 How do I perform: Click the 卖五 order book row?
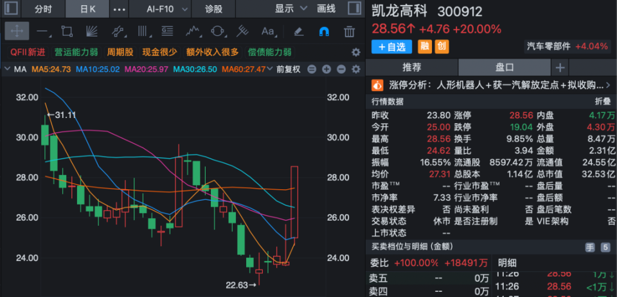point(429,278)
